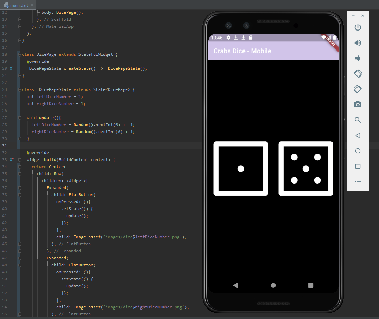Close the emulator toolbar window
Image resolution: width=379 pixels, height=319 pixels.
tap(362, 16)
